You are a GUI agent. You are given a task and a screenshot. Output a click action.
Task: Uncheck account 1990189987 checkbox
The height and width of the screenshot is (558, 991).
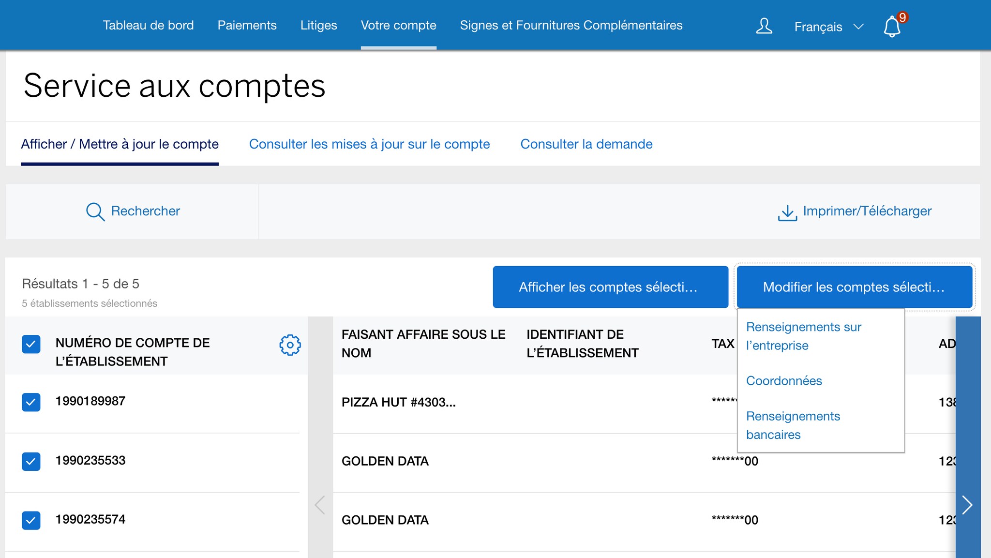tap(31, 402)
